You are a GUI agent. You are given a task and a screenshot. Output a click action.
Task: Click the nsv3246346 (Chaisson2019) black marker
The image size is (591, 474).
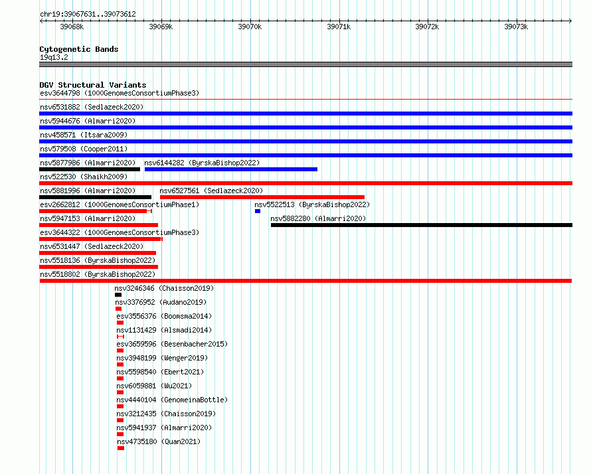[x=118, y=295]
